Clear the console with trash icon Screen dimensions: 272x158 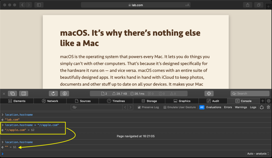(268, 107)
